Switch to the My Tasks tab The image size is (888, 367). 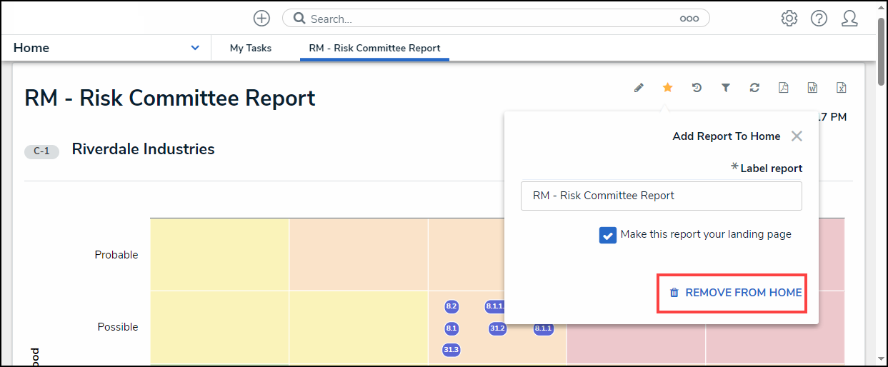point(250,49)
